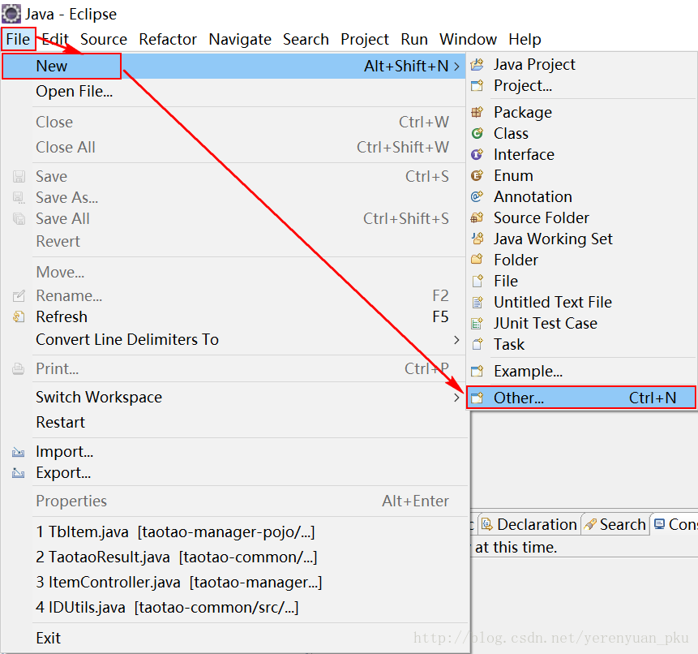Reopen recent file 1 TbItem.java
This screenshot has height=654, width=698.
point(233,532)
